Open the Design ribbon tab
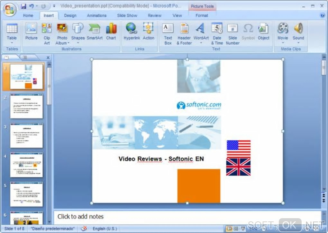This screenshot has width=328, height=233. [70, 15]
